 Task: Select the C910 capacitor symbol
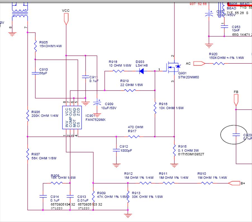click(x=35, y=73)
